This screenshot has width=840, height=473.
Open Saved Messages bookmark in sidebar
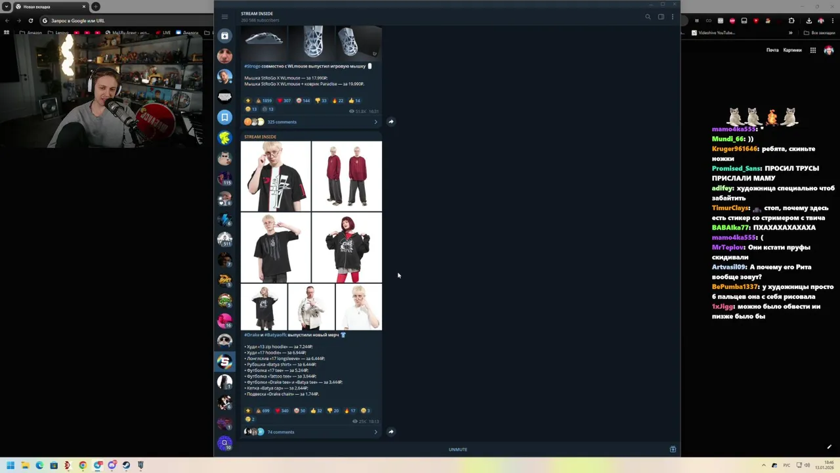point(224,117)
